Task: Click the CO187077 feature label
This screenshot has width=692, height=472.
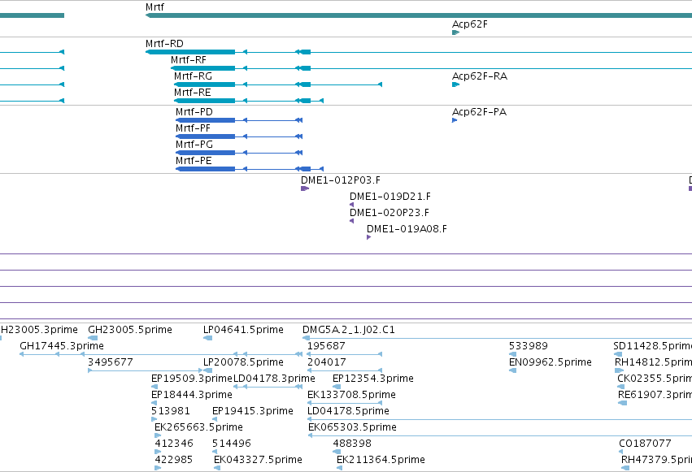Action: point(645,444)
